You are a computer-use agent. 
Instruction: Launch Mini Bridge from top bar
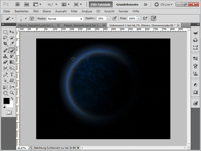27,5
